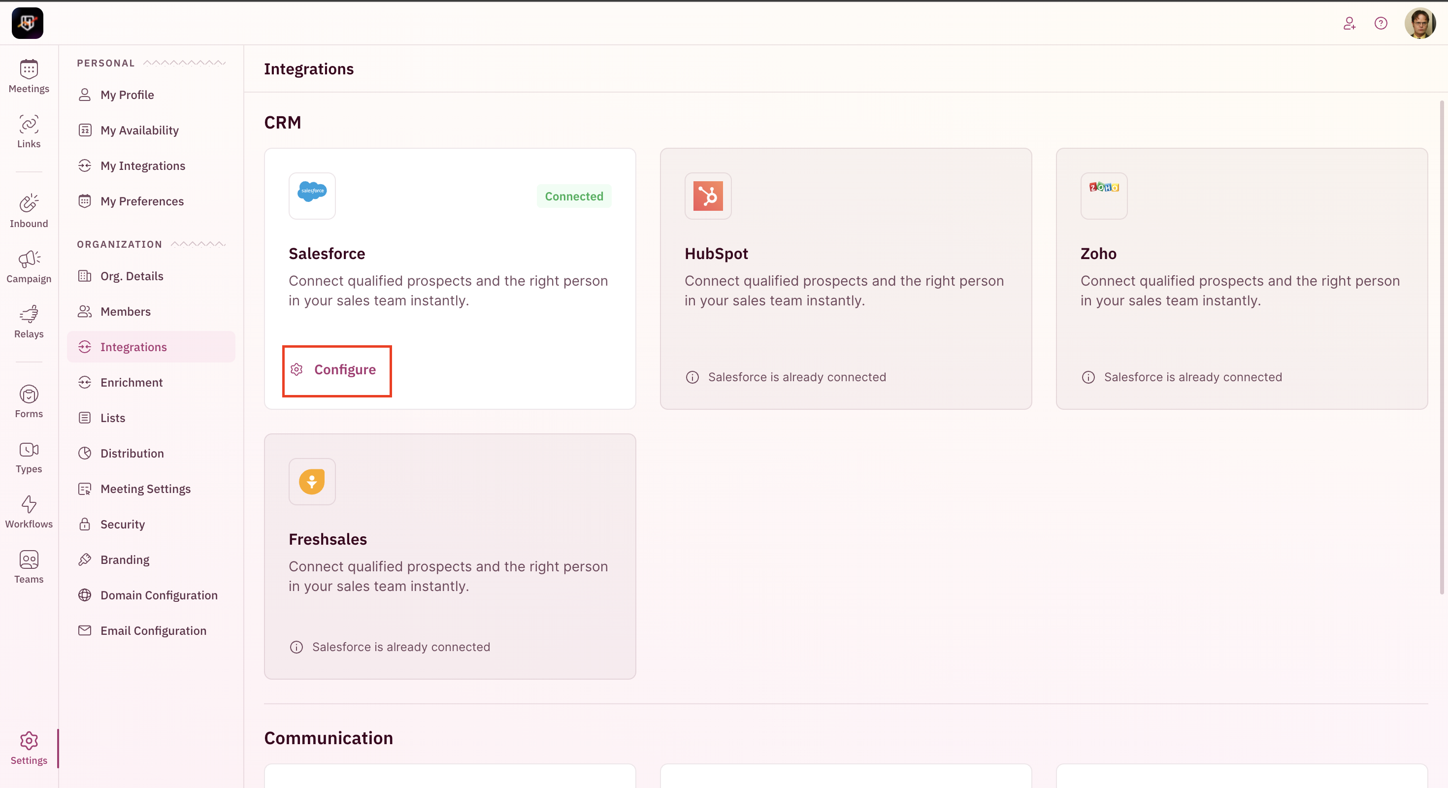Click the invite user icon top right
The width and height of the screenshot is (1448, 788).
pos(1349,23)
